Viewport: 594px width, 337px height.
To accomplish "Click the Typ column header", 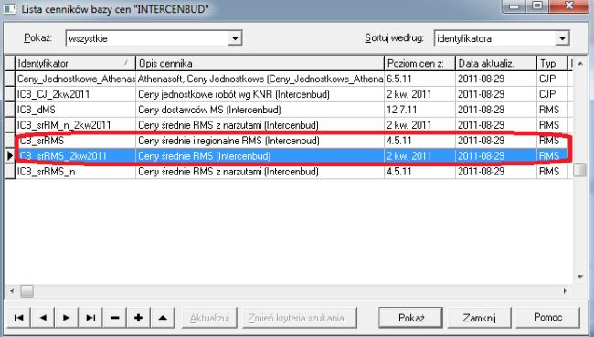I will tap(552, 63).
